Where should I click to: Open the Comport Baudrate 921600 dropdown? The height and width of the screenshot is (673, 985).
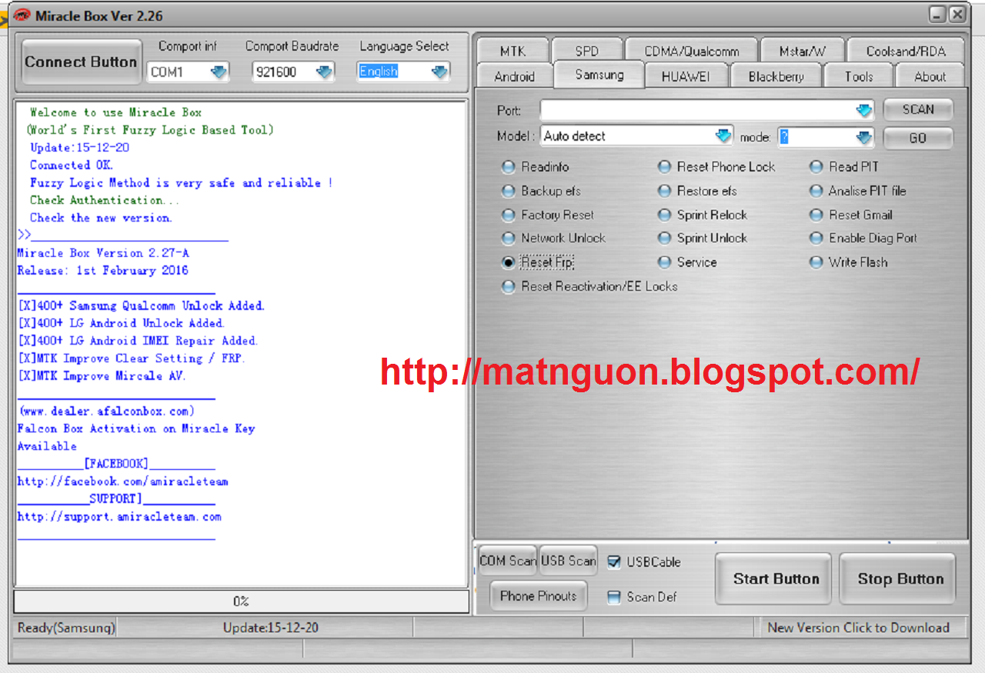pos(324,72)
